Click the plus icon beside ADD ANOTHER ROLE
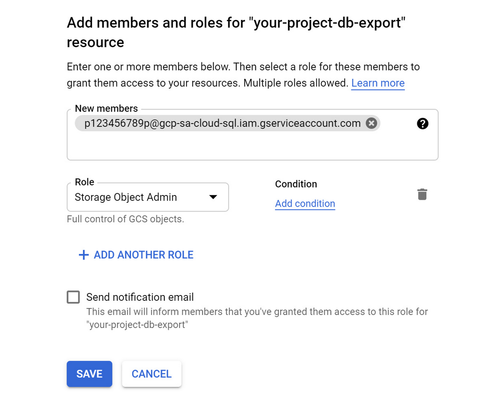 [83, 254]
